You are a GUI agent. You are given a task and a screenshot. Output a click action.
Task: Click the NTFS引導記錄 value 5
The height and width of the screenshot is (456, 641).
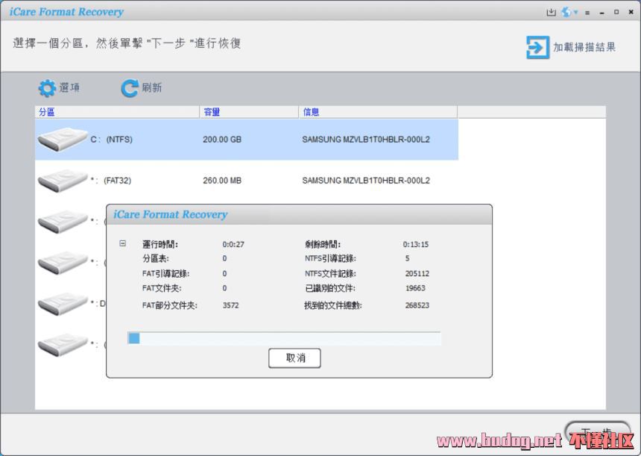(407, 258)
